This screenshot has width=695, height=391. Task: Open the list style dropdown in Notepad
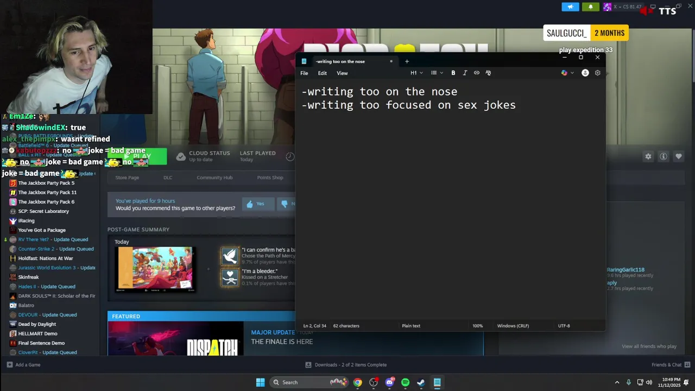437,73
